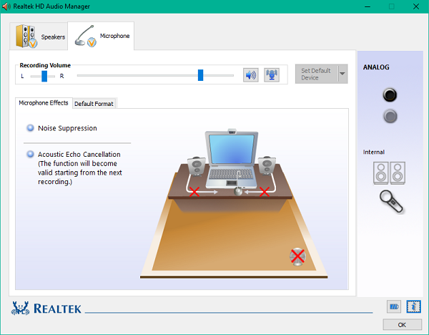Image resolution: width=429 pixels, height=335 pixels.
Task: Enable Acoustic Echo Cancellation
Action: point(30,154)
